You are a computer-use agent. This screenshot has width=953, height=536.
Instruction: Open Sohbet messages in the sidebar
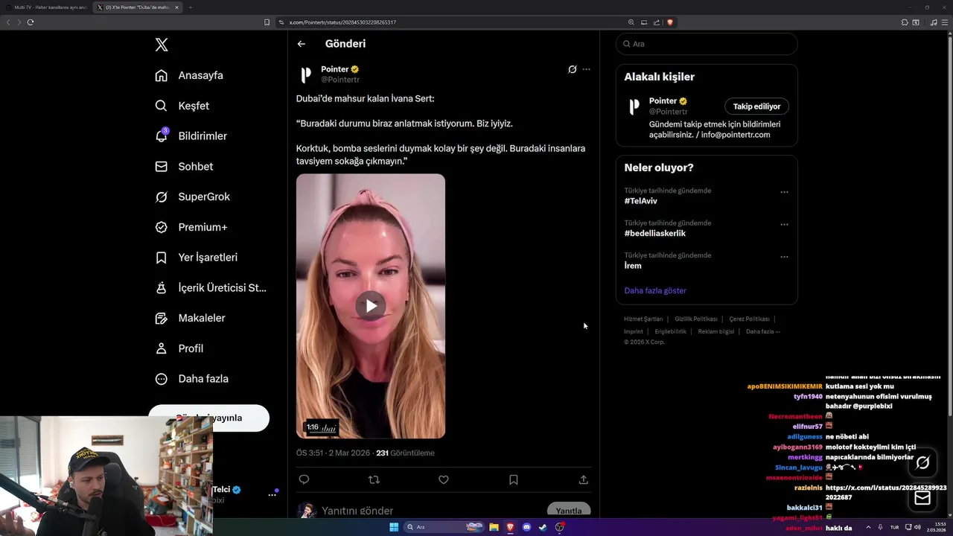(x=184, y=167)
